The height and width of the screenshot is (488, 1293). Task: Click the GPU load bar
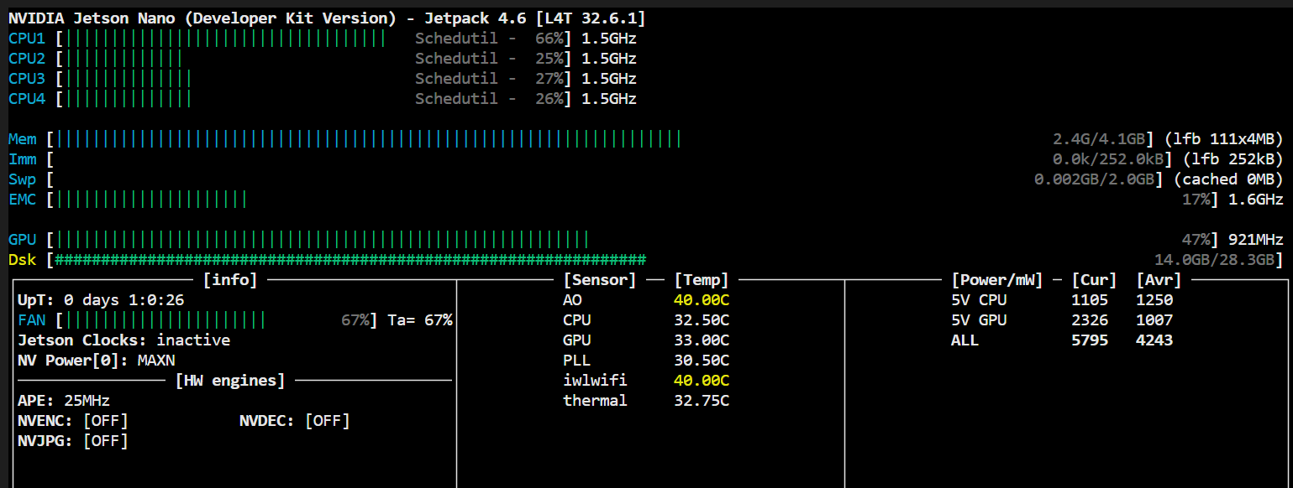pos(323,240)
